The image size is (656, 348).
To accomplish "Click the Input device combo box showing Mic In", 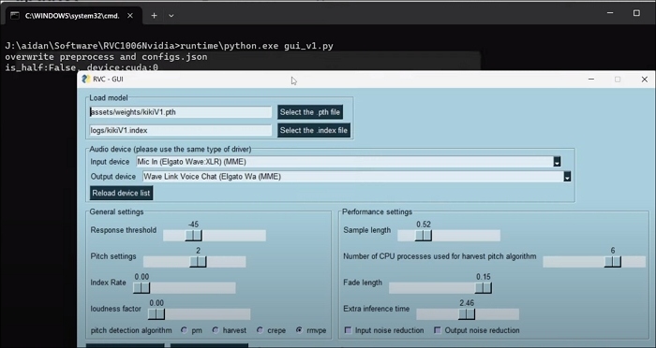I will pyautogui.click(x=348, y=162).
